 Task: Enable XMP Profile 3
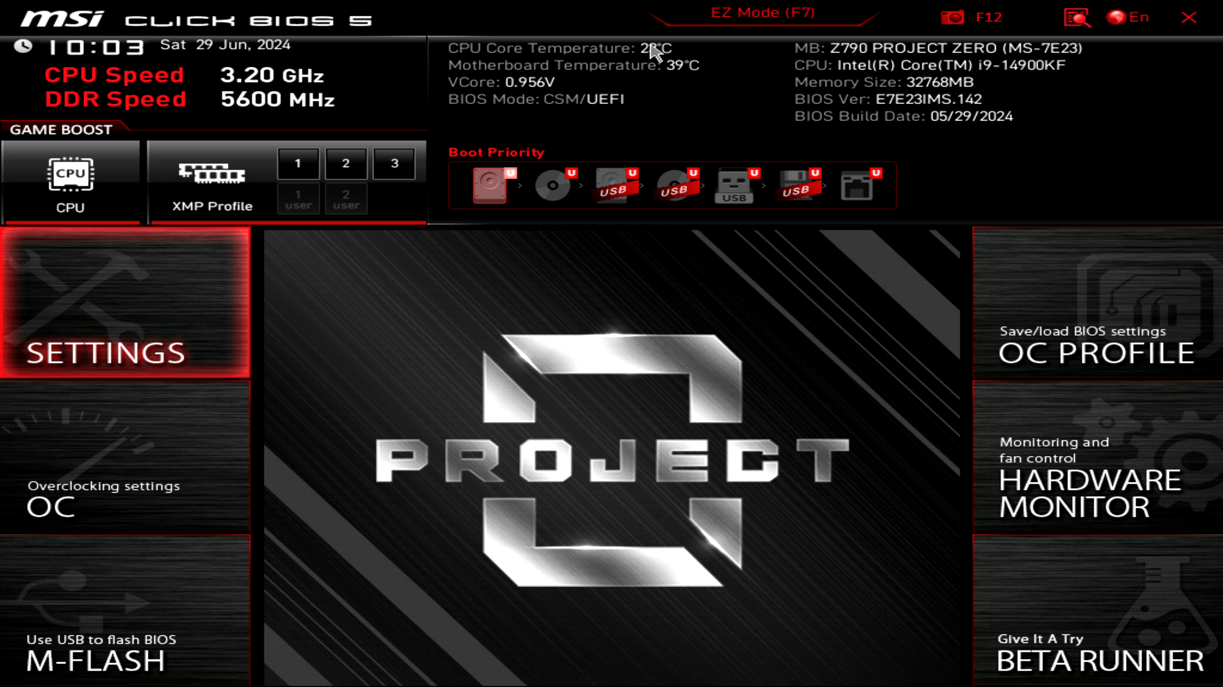394,163
